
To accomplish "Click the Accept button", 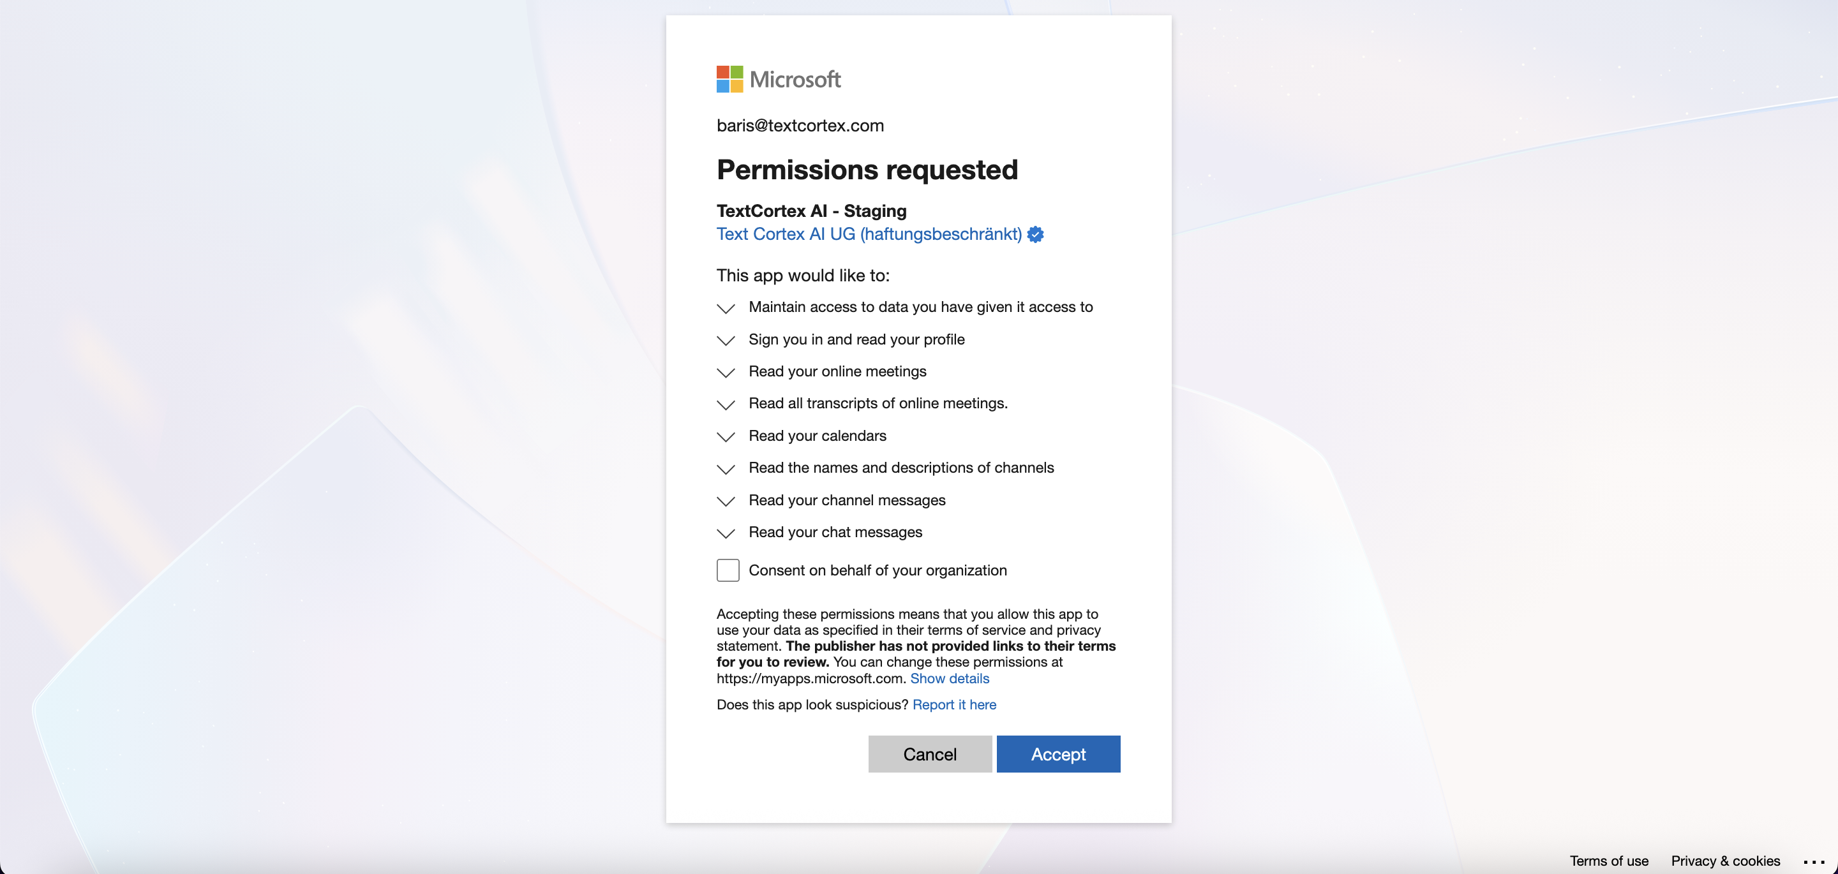I will click(x=1057, y=754).
